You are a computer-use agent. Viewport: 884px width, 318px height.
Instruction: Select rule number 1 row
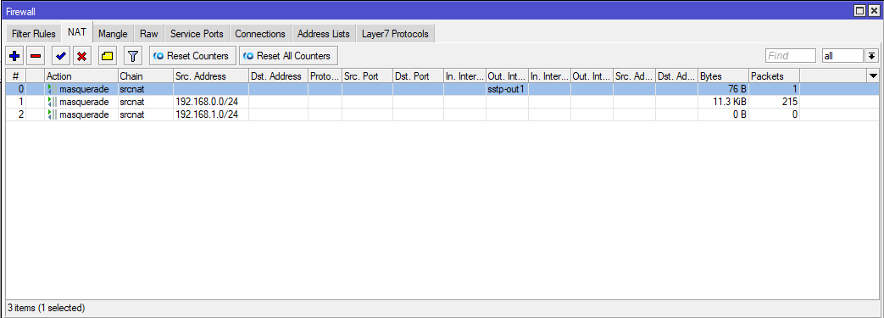442,102
